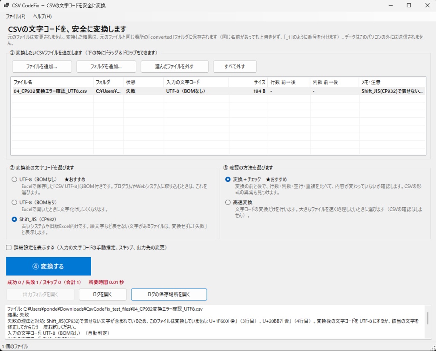Click the フォルダを追加... button

point(106,67)
